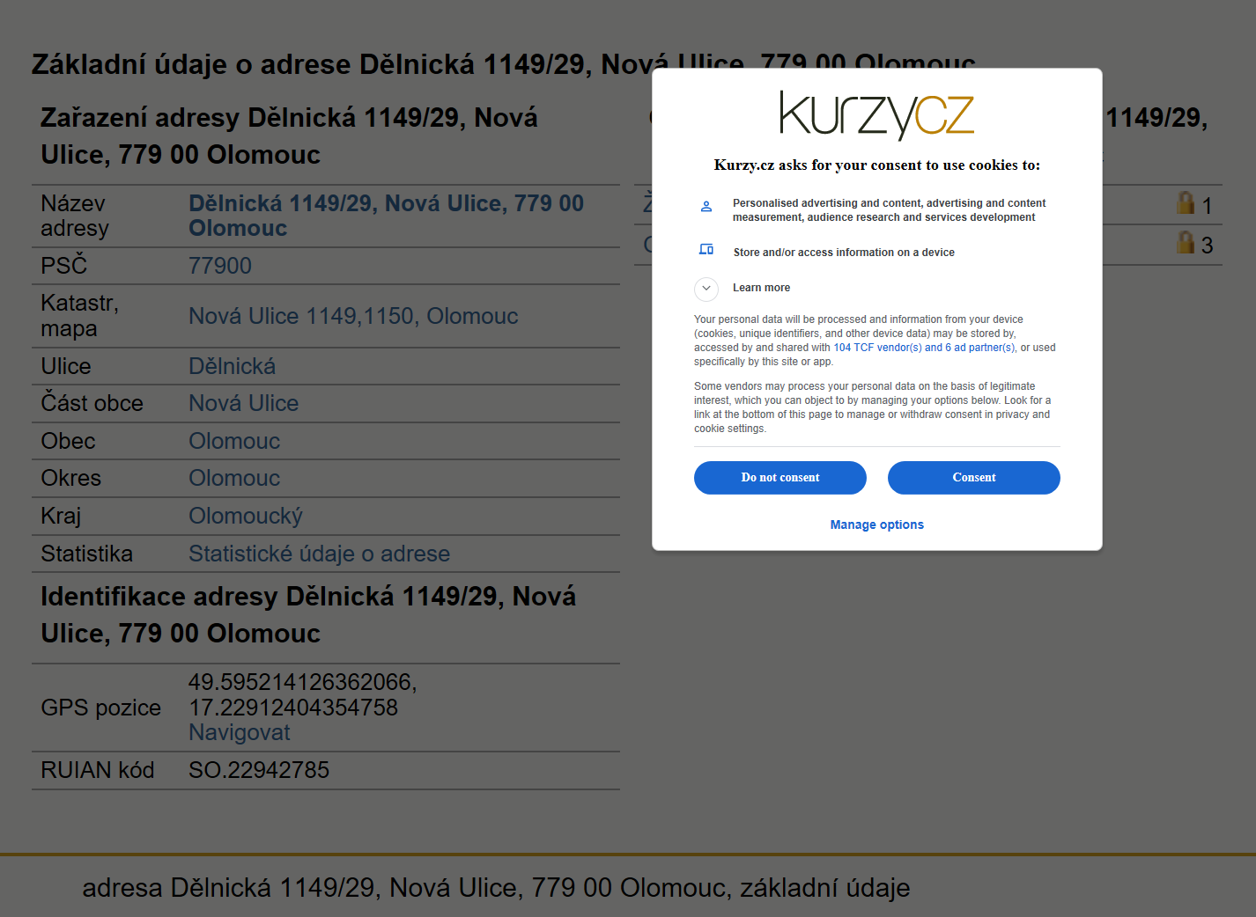
Task: Click the Kurzy.cz logo in consent dialog
Action: pyautogui.click(x=876, y=115)
